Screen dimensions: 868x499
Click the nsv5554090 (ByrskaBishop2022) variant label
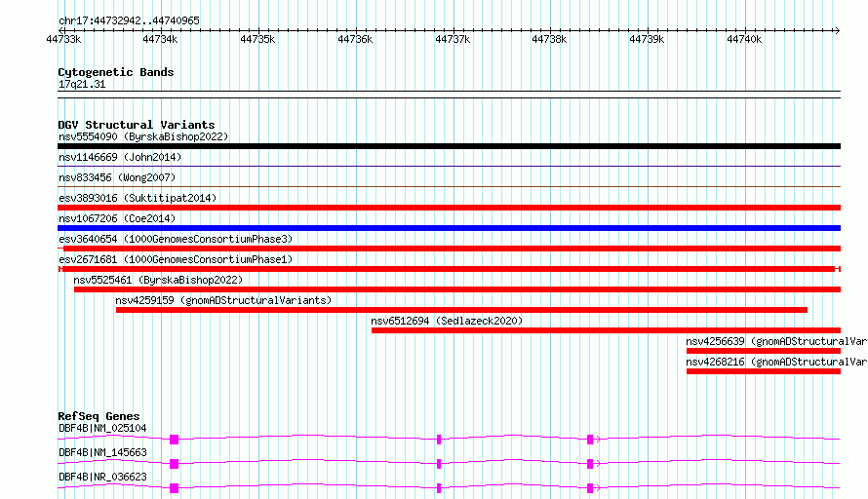[142, 136]
